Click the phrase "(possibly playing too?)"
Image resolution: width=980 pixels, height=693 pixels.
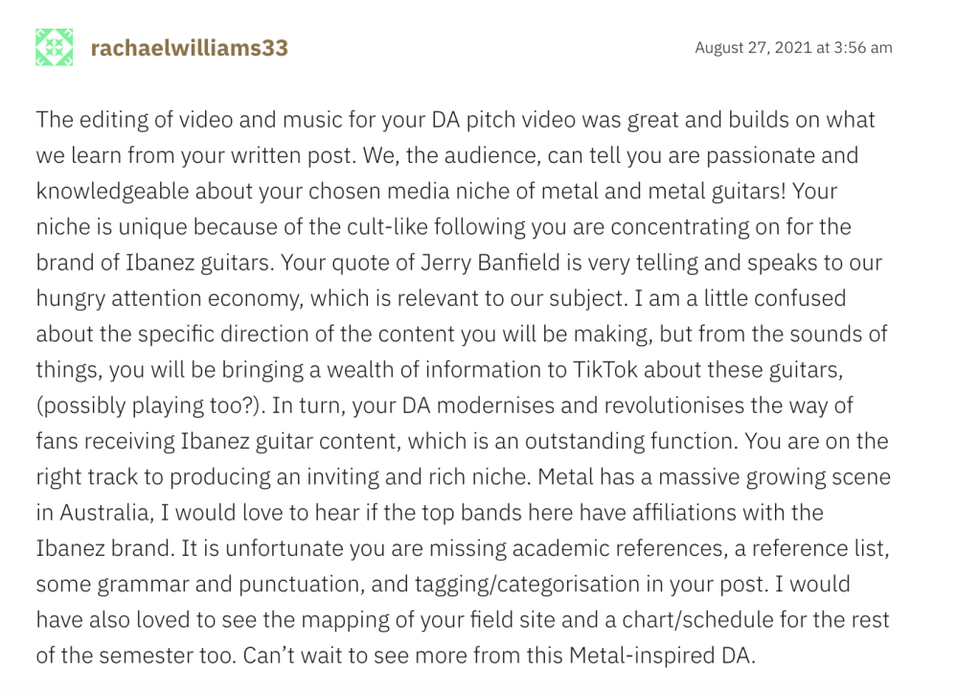[x=148, y=405]
